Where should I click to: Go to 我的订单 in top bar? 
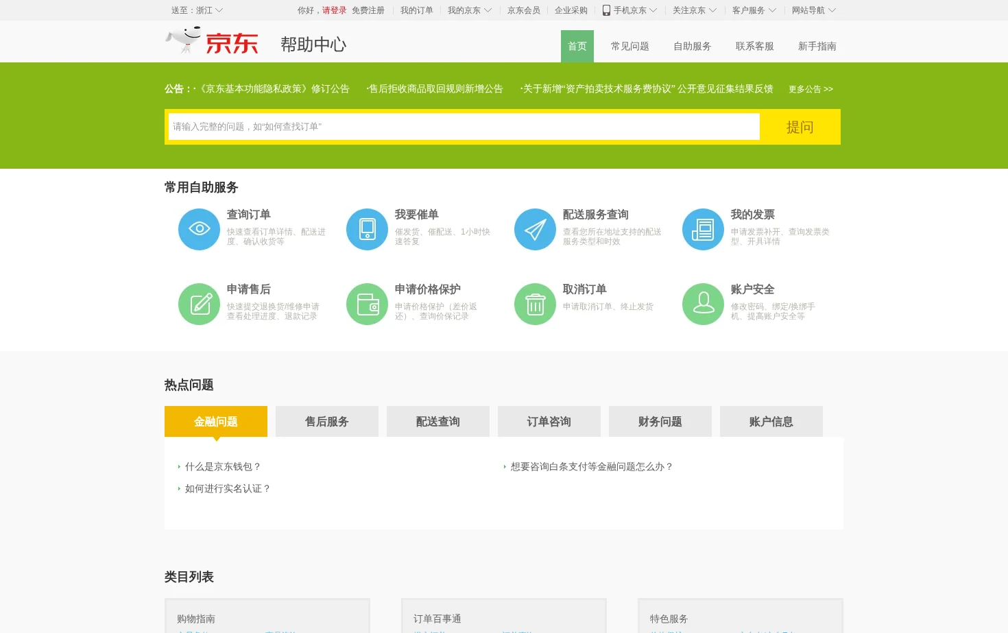(x=417, y=10)
